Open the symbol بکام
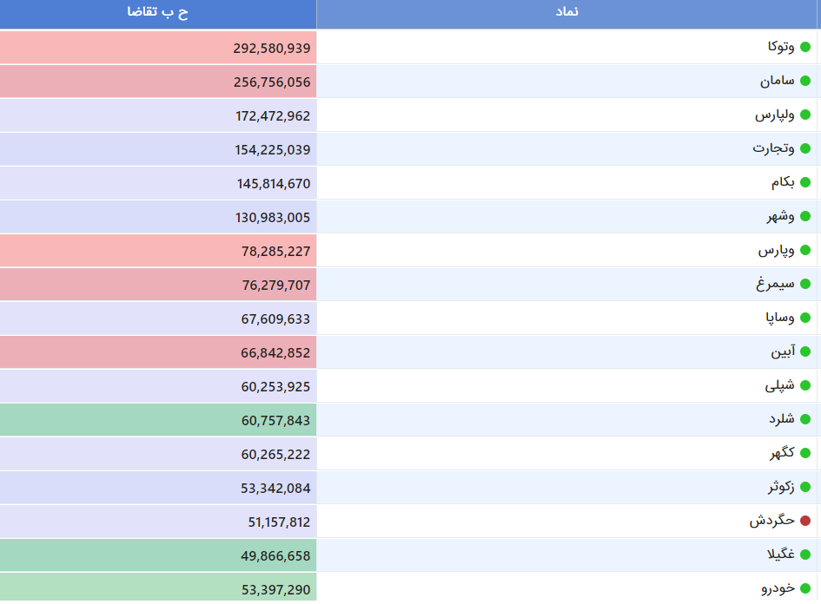821x604 pixels. click(x=783, y=182)
